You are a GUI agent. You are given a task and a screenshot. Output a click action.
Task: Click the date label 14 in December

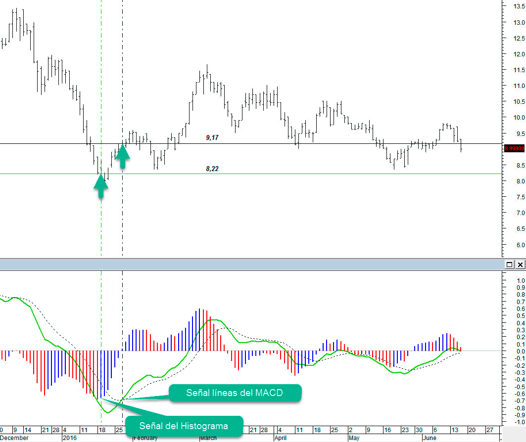(x=28, y=430)
